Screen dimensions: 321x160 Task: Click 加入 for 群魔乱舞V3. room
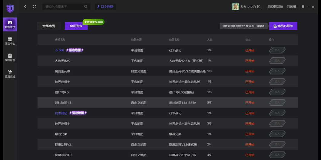pos(277,144)
